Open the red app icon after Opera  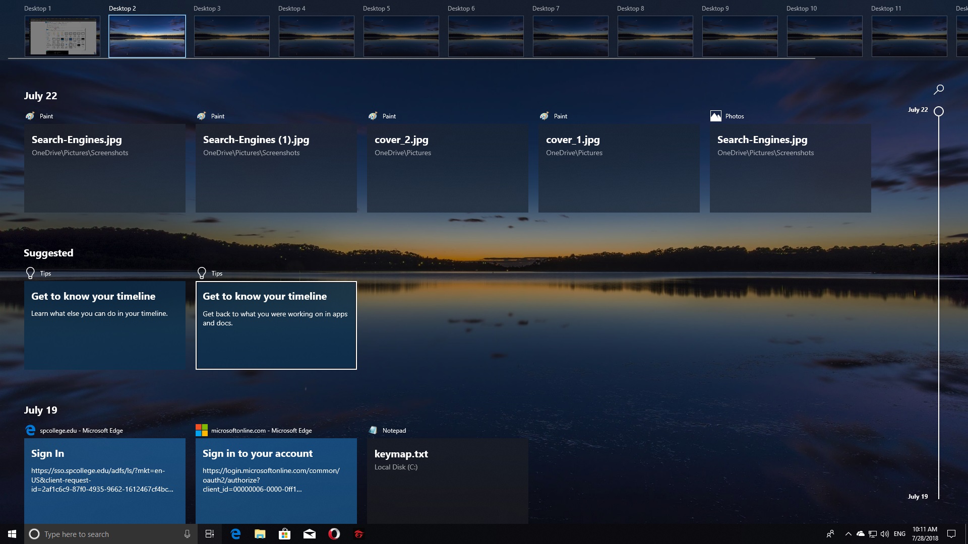coord(359,534)
